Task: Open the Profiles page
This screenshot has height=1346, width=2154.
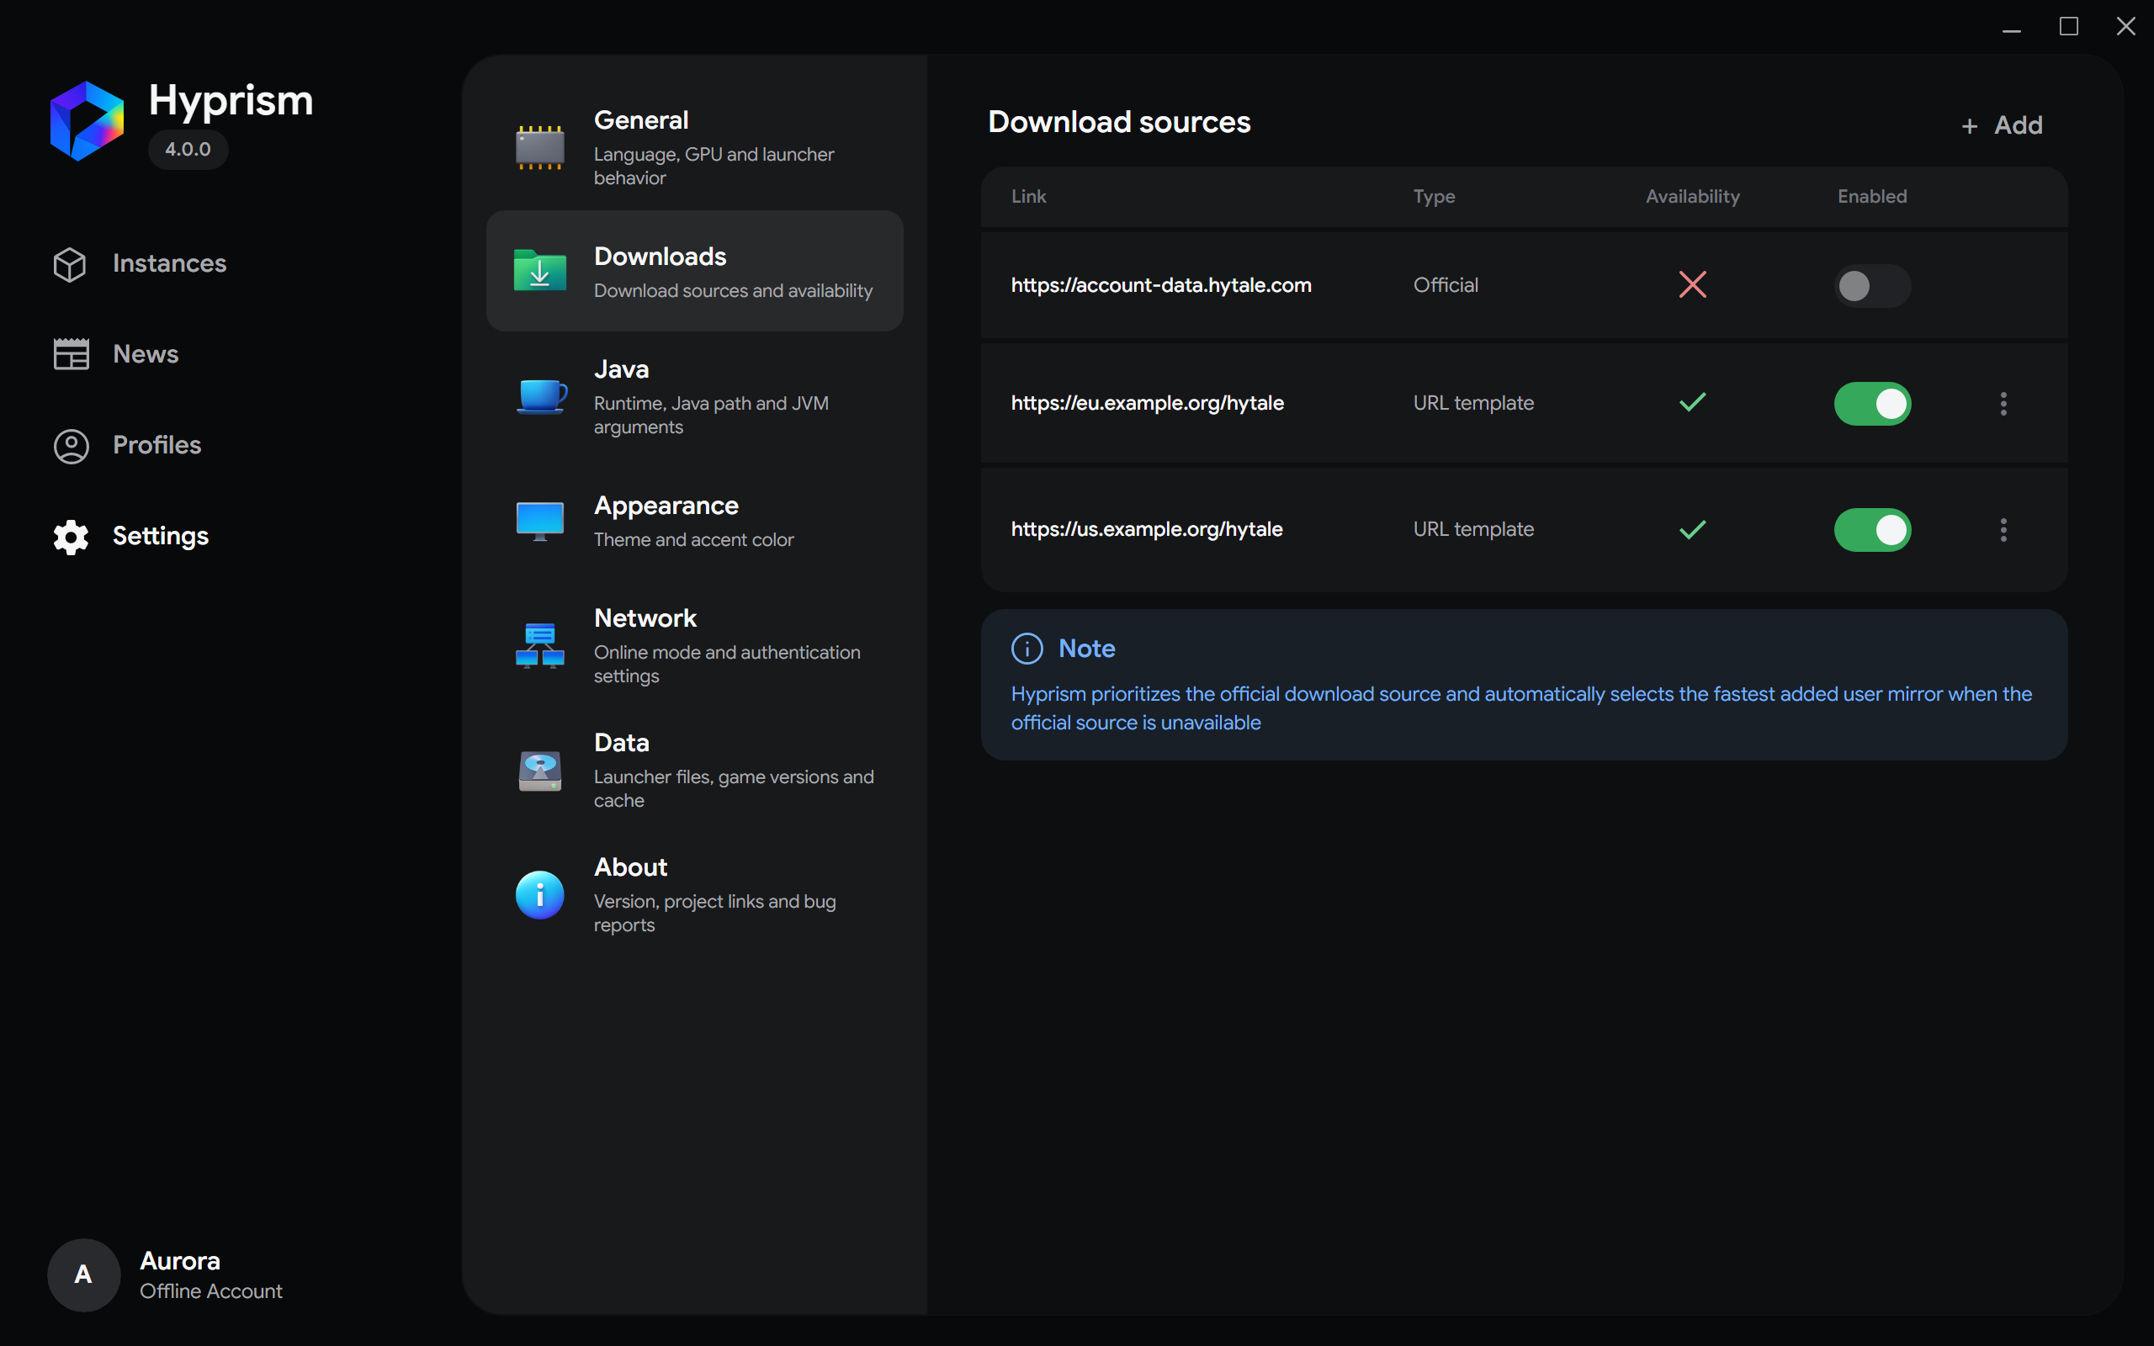Action: click(157, 445)
